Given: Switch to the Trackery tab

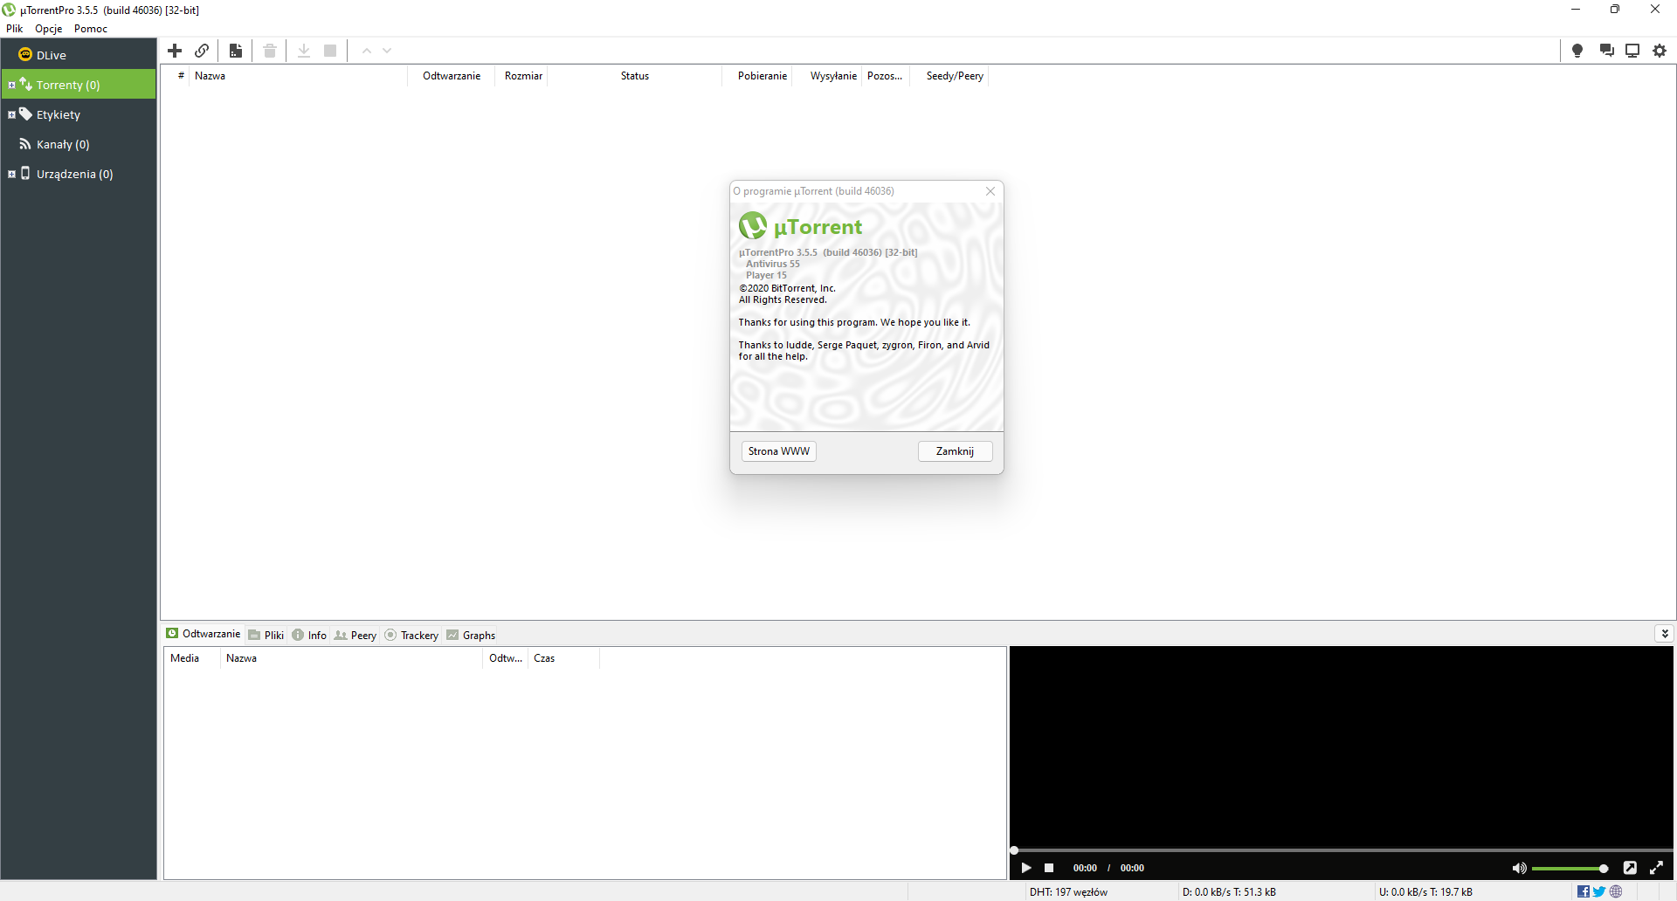Looking at the screenshot, I should pos(412,635).
